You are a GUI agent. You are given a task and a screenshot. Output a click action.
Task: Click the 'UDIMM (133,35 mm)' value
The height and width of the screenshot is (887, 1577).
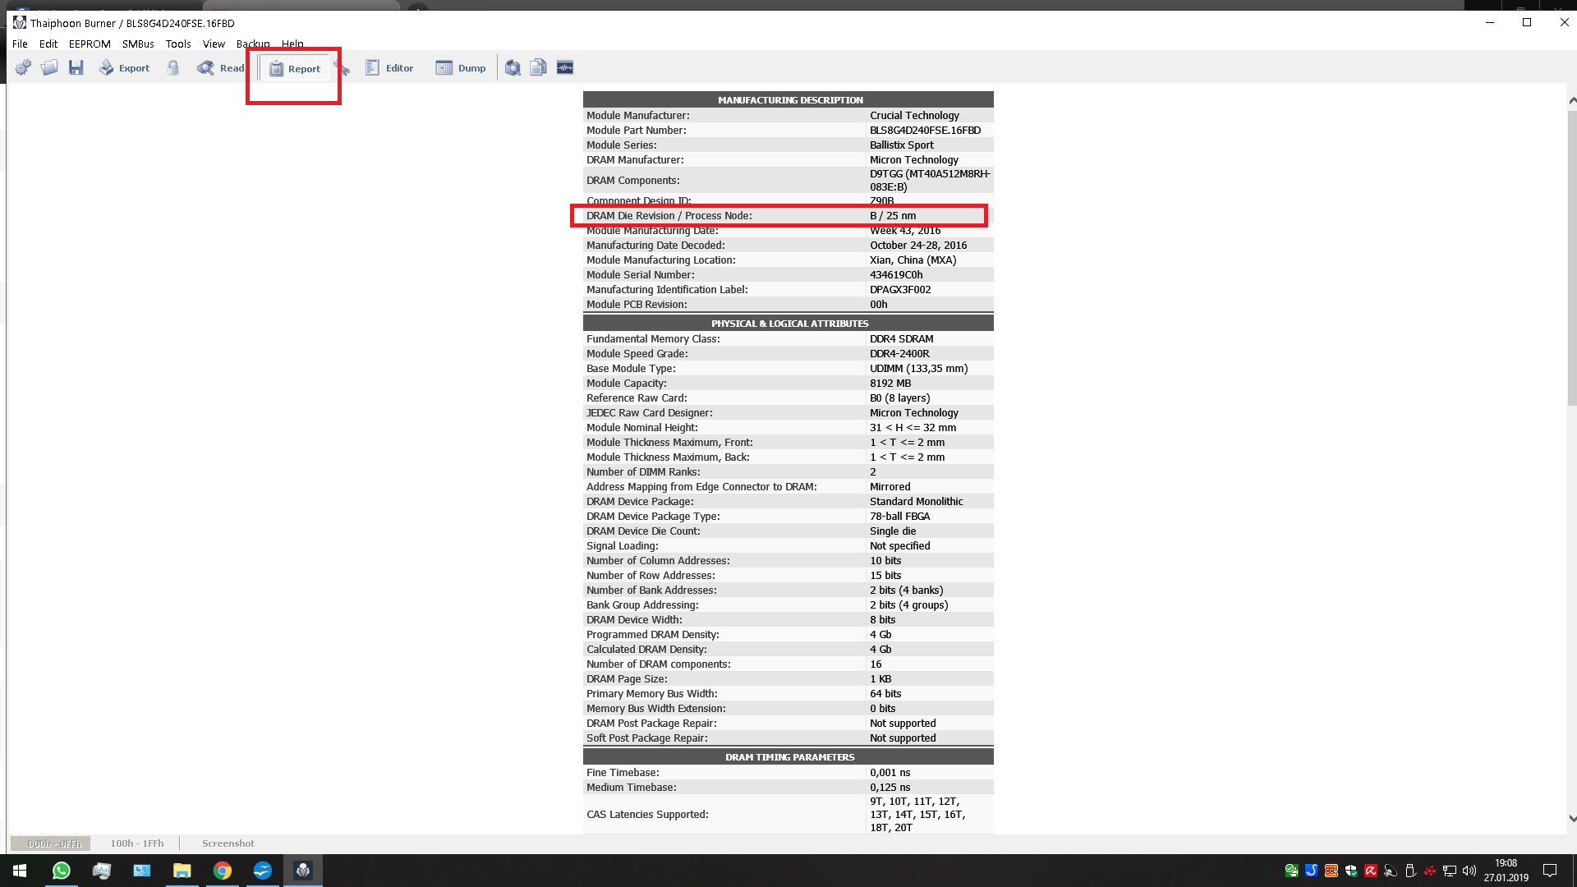[x=918, y=369]
